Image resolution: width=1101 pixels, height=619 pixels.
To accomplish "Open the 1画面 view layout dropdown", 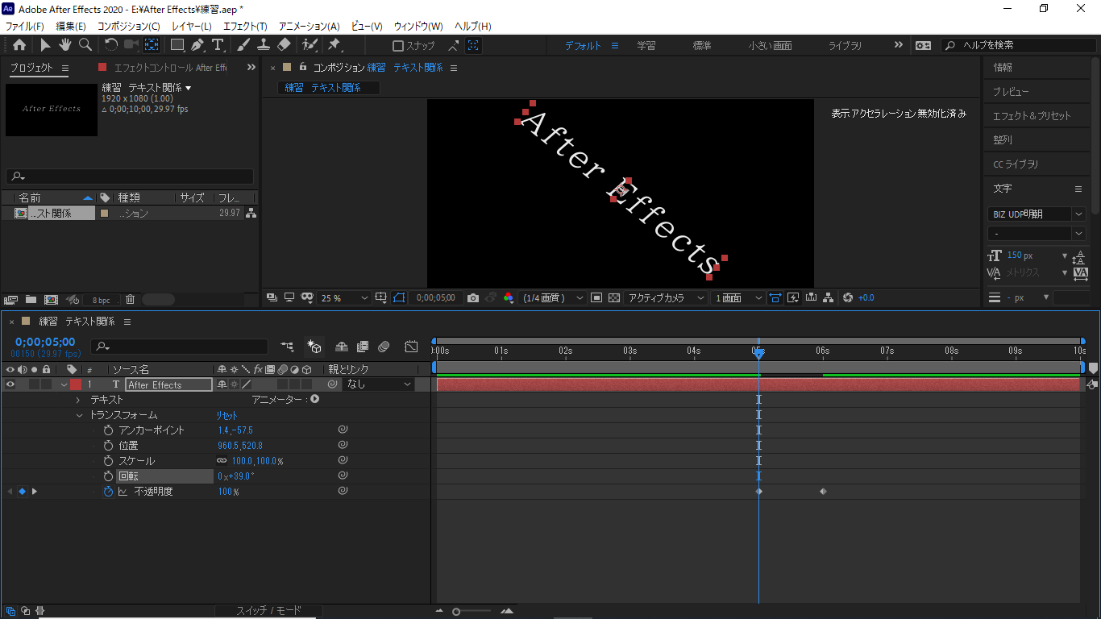I will click(738, 298).
